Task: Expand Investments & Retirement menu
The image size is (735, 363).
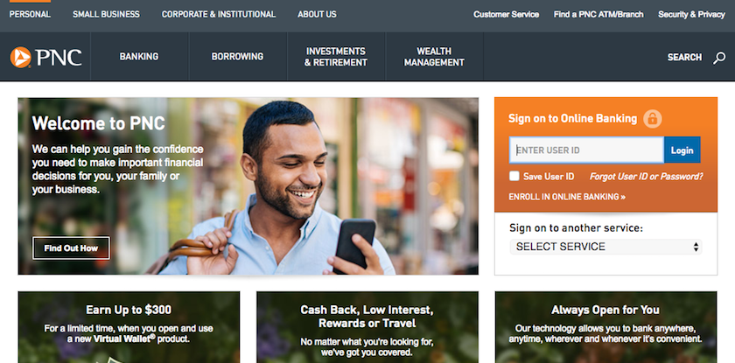Action: point(336,57)
